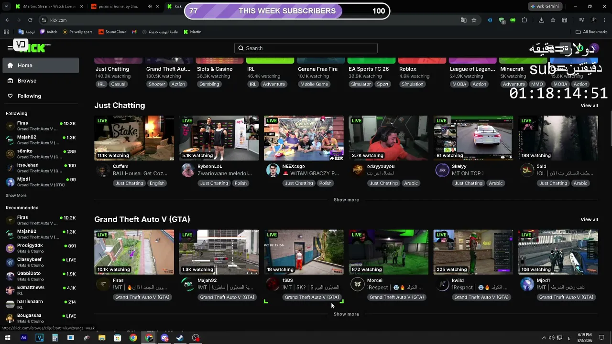Click the 1SBS channel avatar
612x344 pixels.
click(x=273, y=284)
